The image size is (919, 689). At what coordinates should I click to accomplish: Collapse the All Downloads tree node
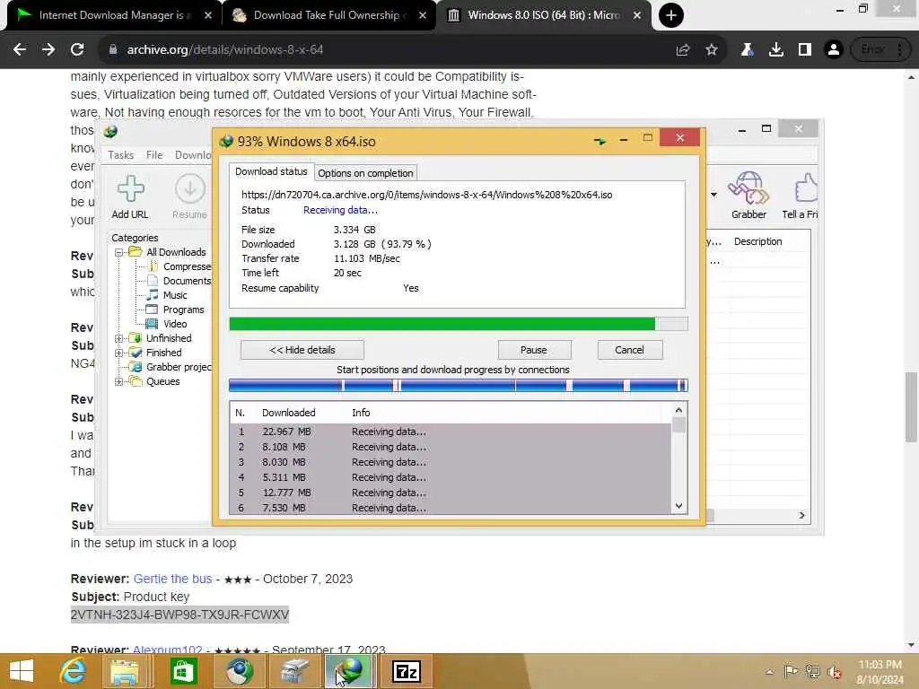click(119, 252)
